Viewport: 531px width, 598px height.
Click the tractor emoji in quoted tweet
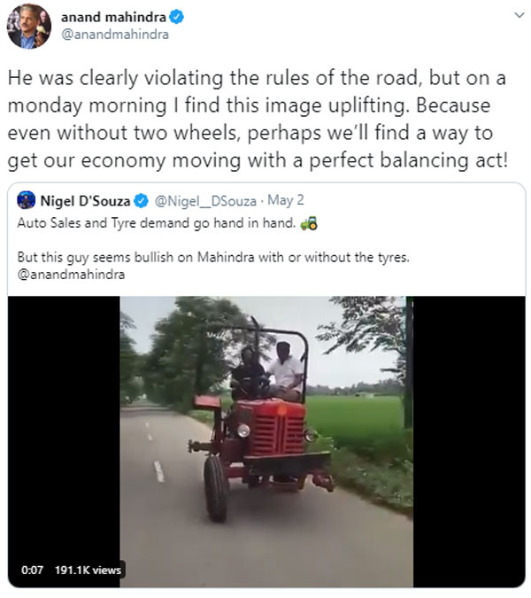309,223
